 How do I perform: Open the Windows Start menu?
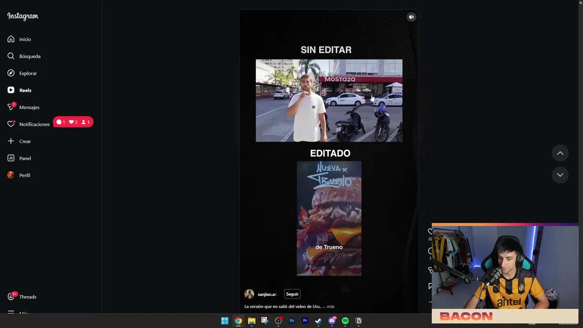point(225,321)
